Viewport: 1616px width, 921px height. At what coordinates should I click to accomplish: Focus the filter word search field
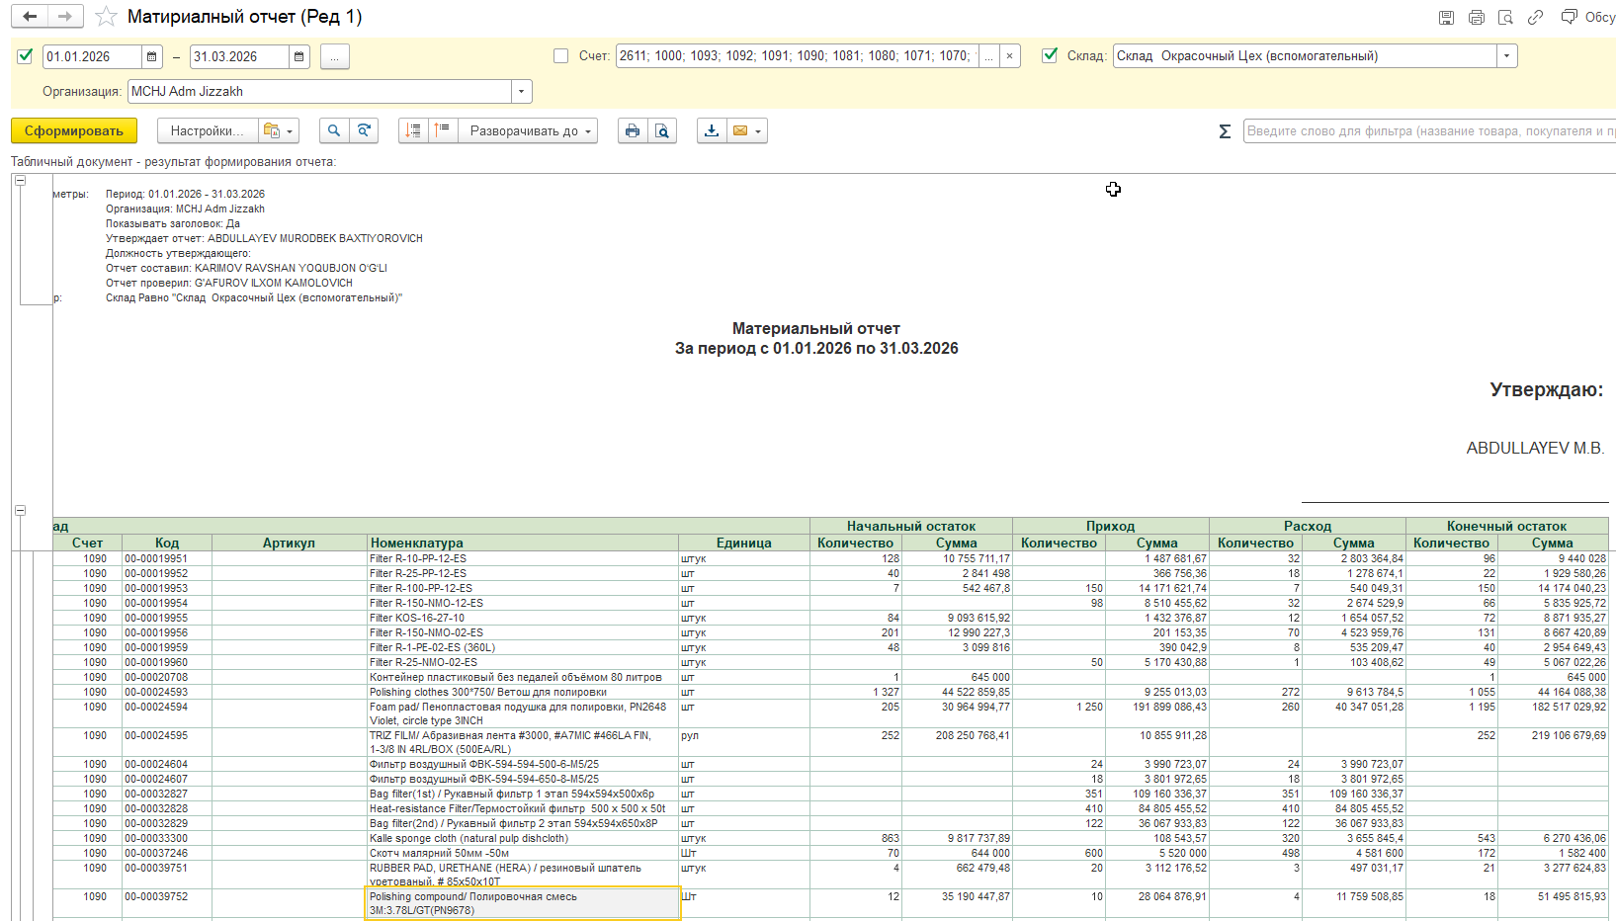(x=1429, y=130)
